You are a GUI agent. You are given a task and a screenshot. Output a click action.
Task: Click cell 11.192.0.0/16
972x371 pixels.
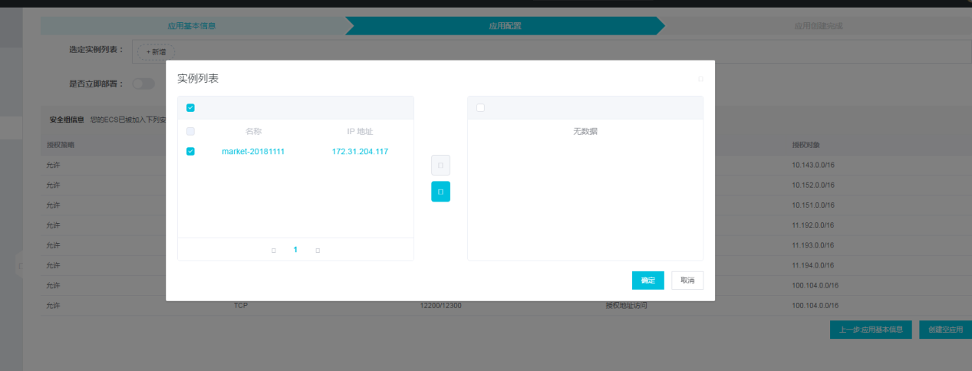tap(815, 225)
